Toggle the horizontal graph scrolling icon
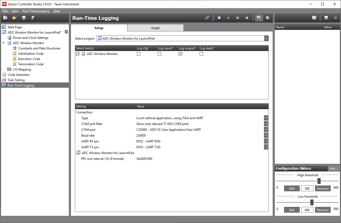 coord(259,18)
